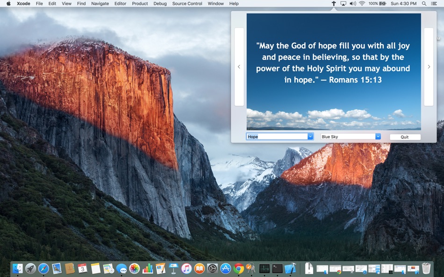Open Keynote in the Dock
This screenshot has height=277, width=444.
click(x=173, y=269)
